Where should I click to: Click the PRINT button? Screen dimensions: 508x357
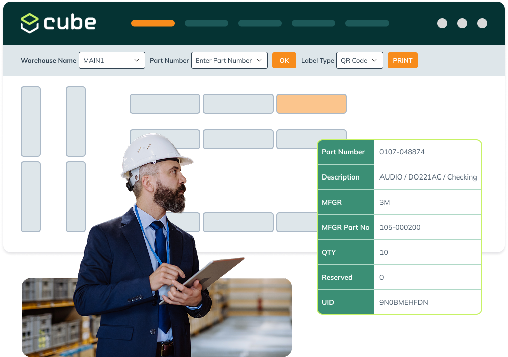[402, 60]
